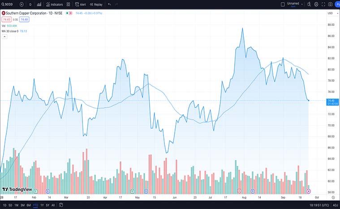Open the indicator templates grid icon
This screenshot has width=340, height=209.
(68, 4)
